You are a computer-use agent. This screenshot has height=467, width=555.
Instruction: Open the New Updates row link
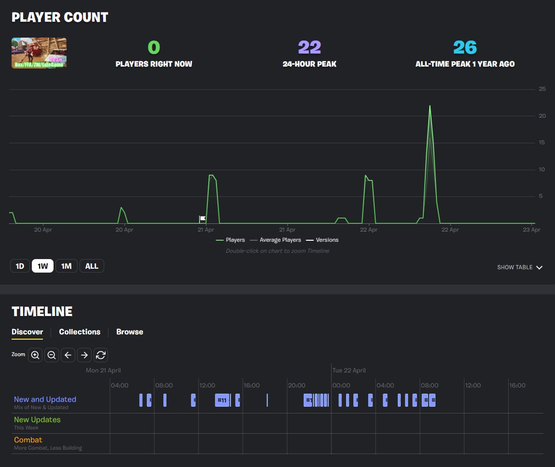pyautogui.click(x=37, y=419)
